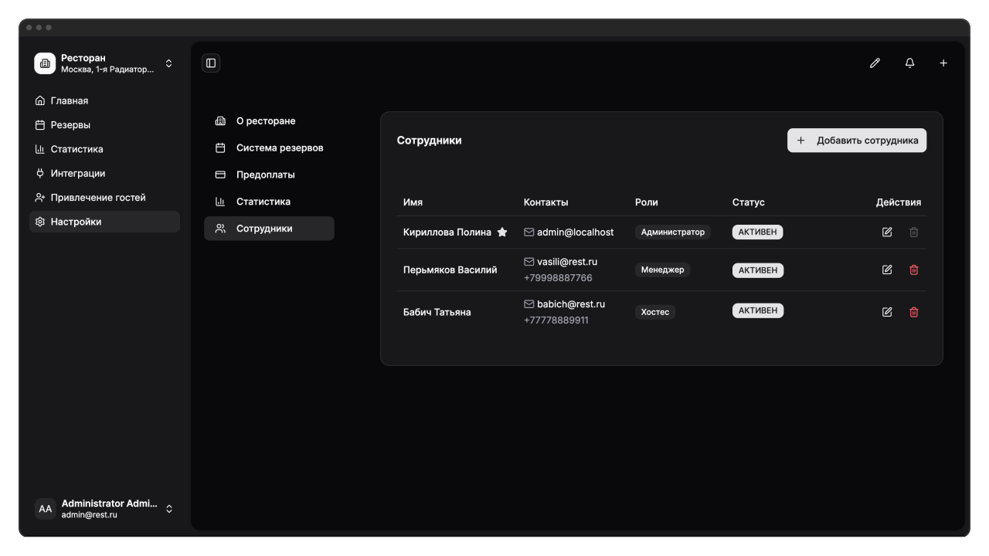Delete employee Перьмяков Василий
The height and width of the screenshot is (556, 989).
914,270
